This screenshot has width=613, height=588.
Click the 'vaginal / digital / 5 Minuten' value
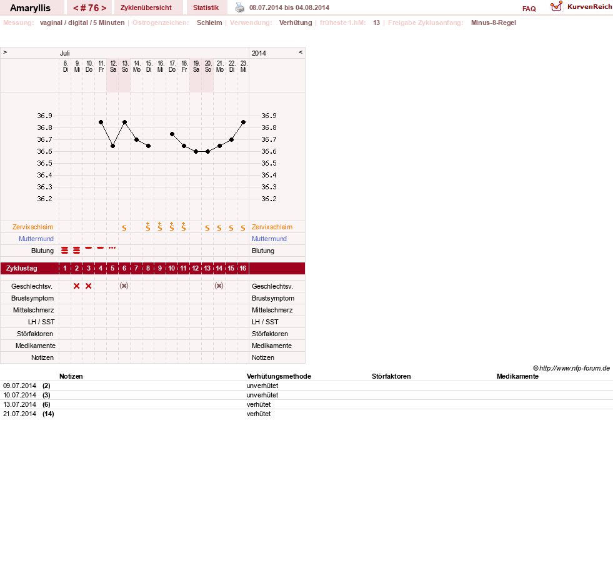(82, 22)
